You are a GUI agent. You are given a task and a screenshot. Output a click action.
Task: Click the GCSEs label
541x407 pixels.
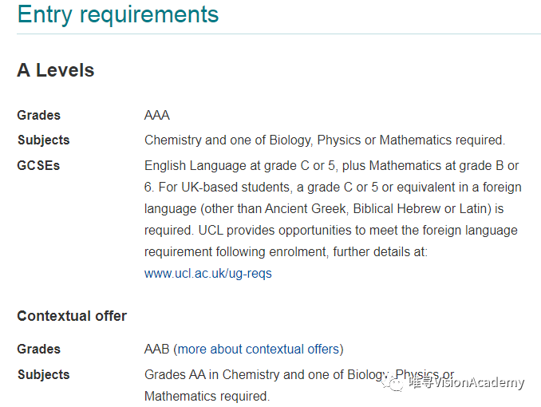pyautogui.click(x=38, y=166)
